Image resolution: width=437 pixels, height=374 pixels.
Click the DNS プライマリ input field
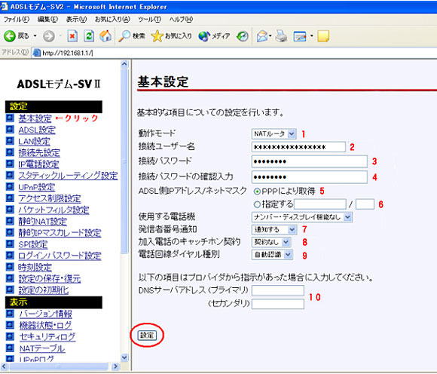pyautogui.click(x=278, y=290)
